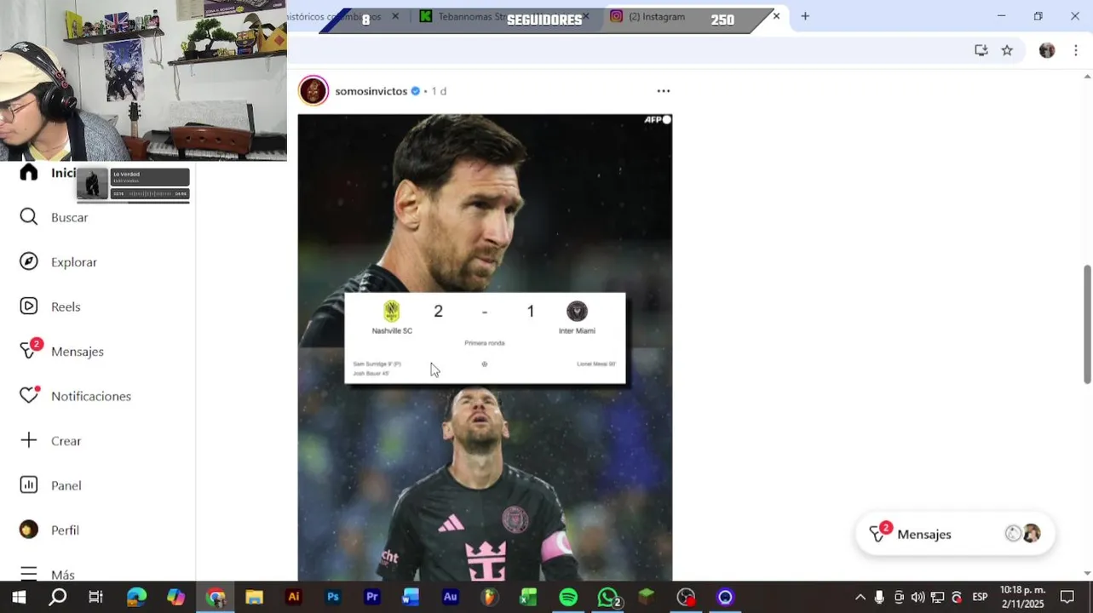Click the scrollbar down arrow
Image resolution: width=1093 pixels, height=613 pixels.
pyautogui.click(x=1087, y=574)
